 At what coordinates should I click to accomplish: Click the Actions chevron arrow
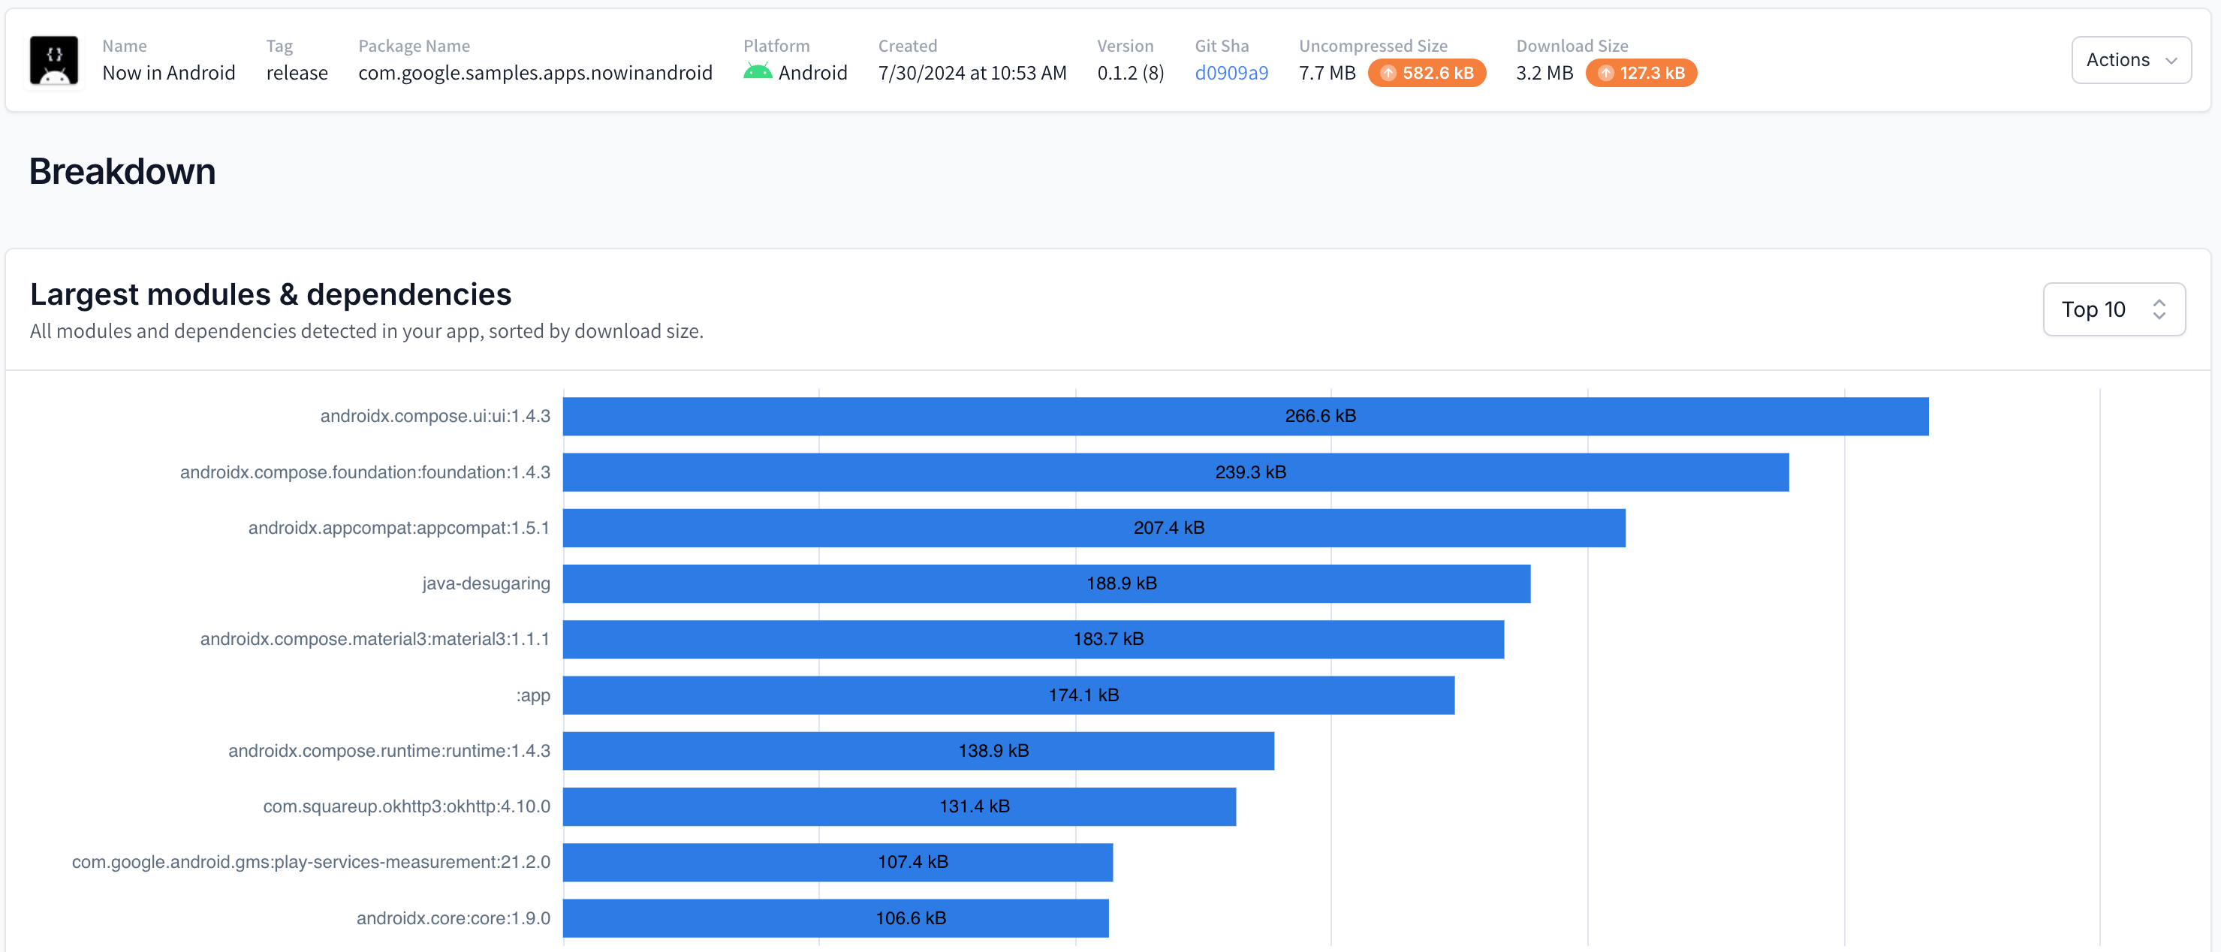[2171, 60]
